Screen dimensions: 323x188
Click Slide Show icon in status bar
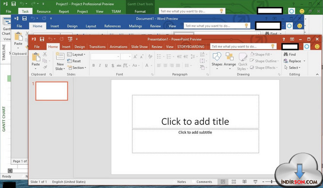click(x=255, y=182)
